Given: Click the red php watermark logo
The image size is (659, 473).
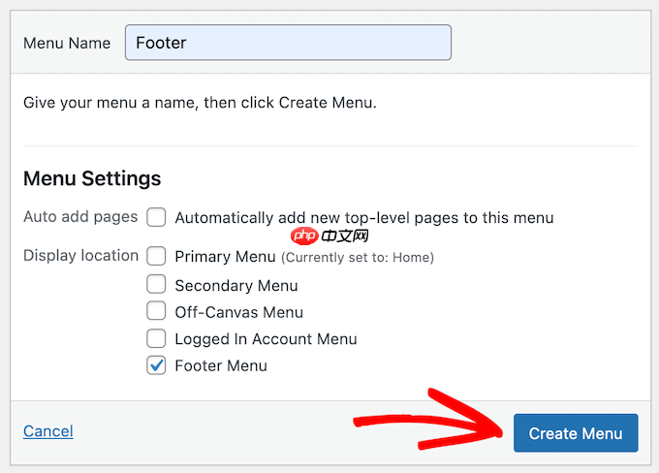Looking at the screenshot, I should [x=304, y=236].
